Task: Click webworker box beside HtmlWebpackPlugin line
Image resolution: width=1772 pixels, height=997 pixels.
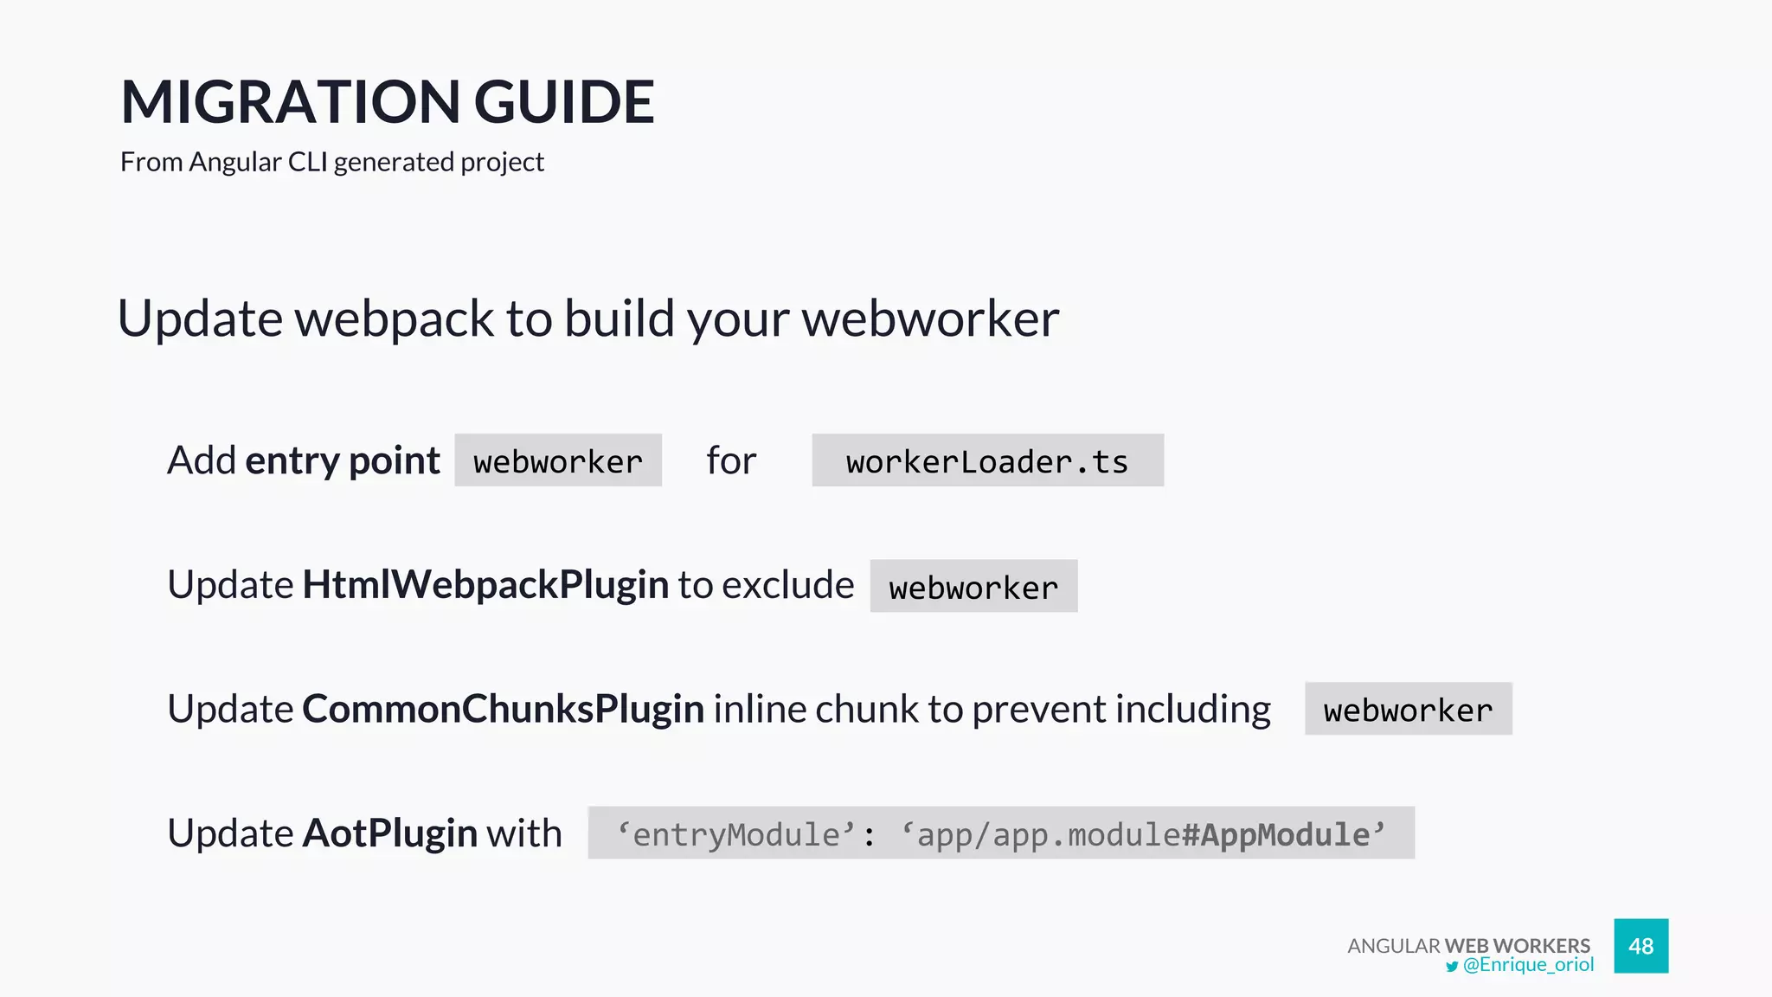Action: (973, 587)
